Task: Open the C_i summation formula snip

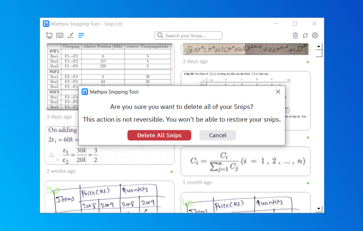Action: [245, 161]
